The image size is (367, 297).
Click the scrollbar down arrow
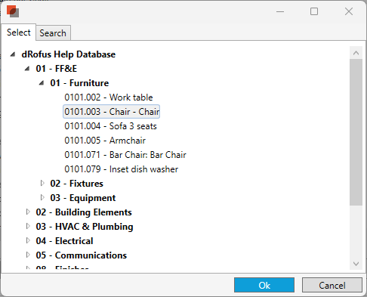356,264
